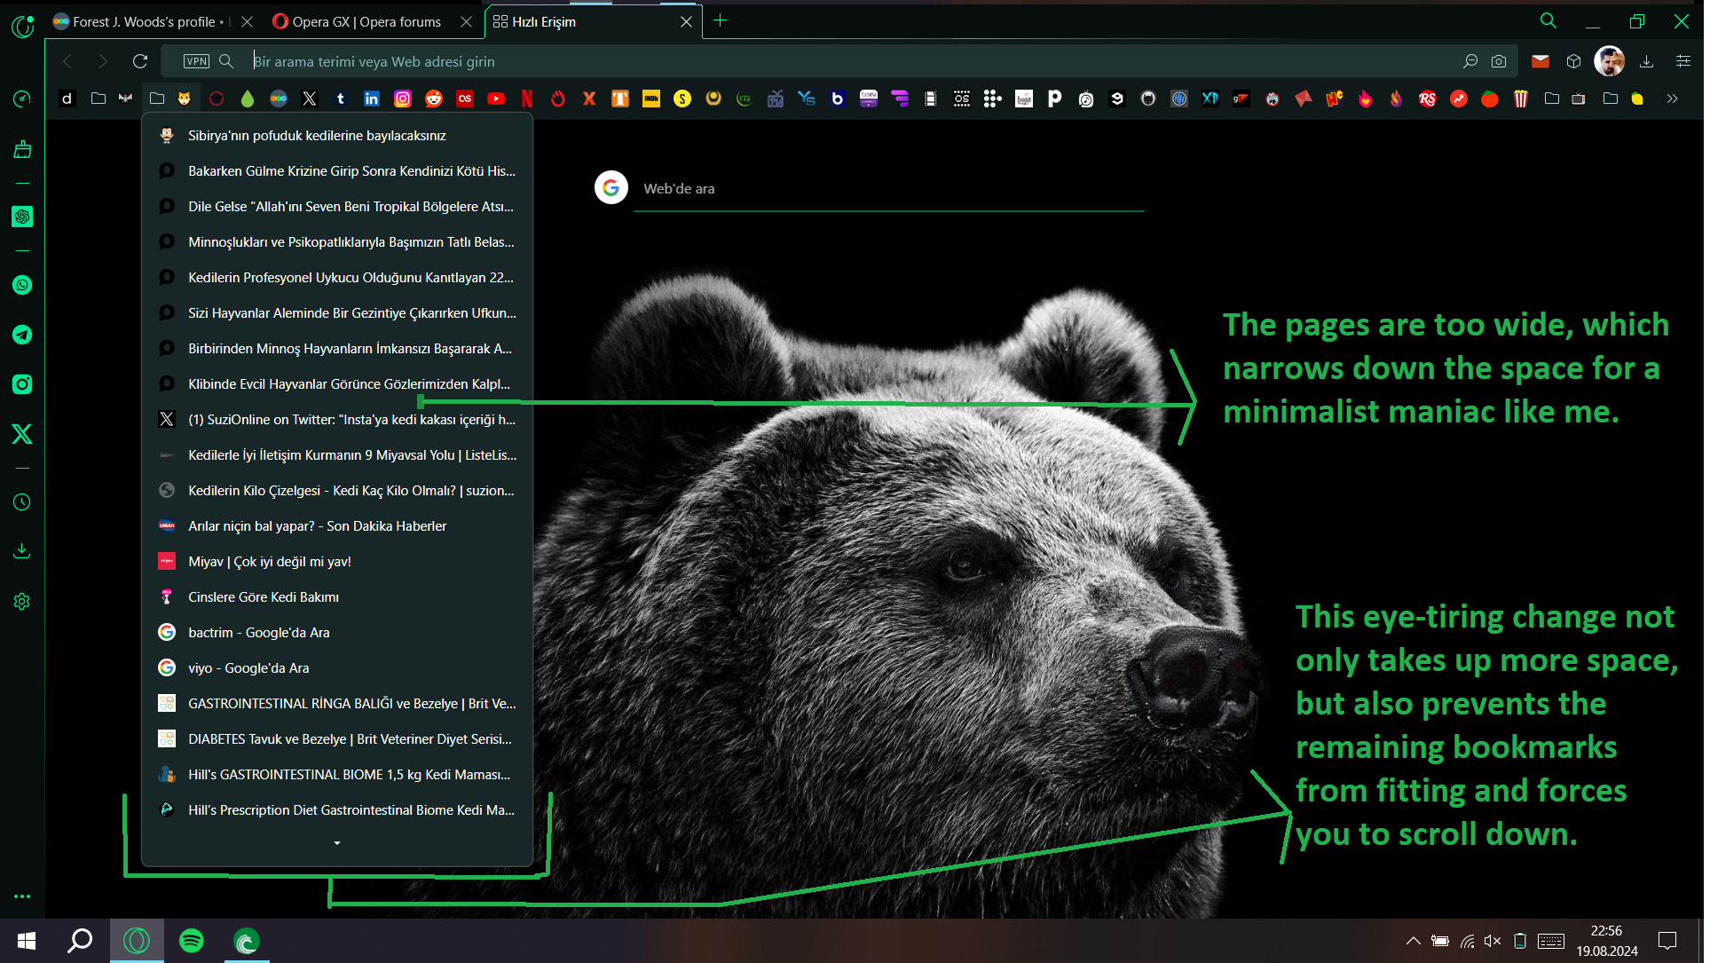Open the sidebar three-dots menu

22,896
